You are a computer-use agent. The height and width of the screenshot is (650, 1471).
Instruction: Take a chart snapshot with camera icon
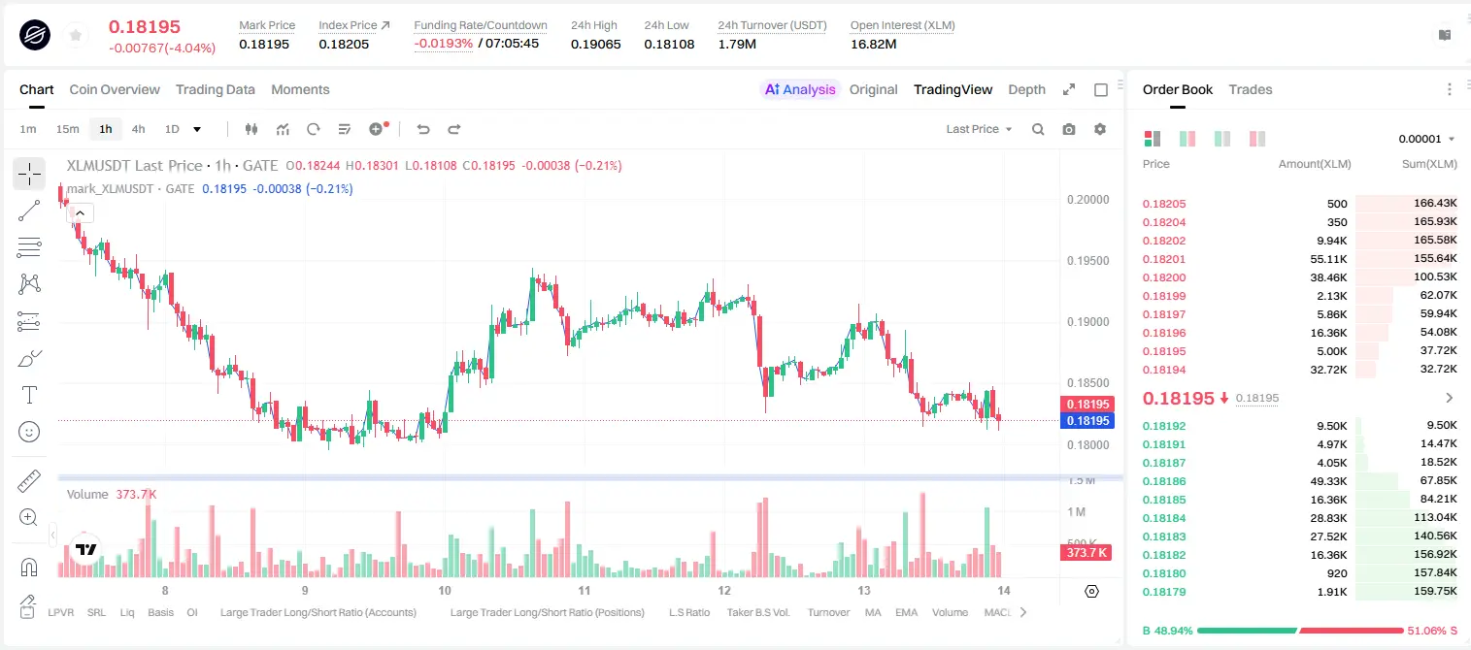pos(1069,129)
